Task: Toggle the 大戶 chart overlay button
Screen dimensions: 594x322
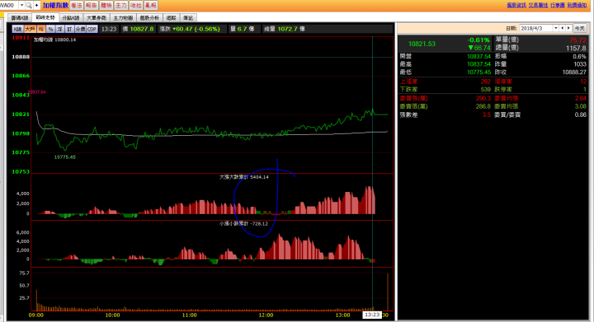Action: (30, 29)
